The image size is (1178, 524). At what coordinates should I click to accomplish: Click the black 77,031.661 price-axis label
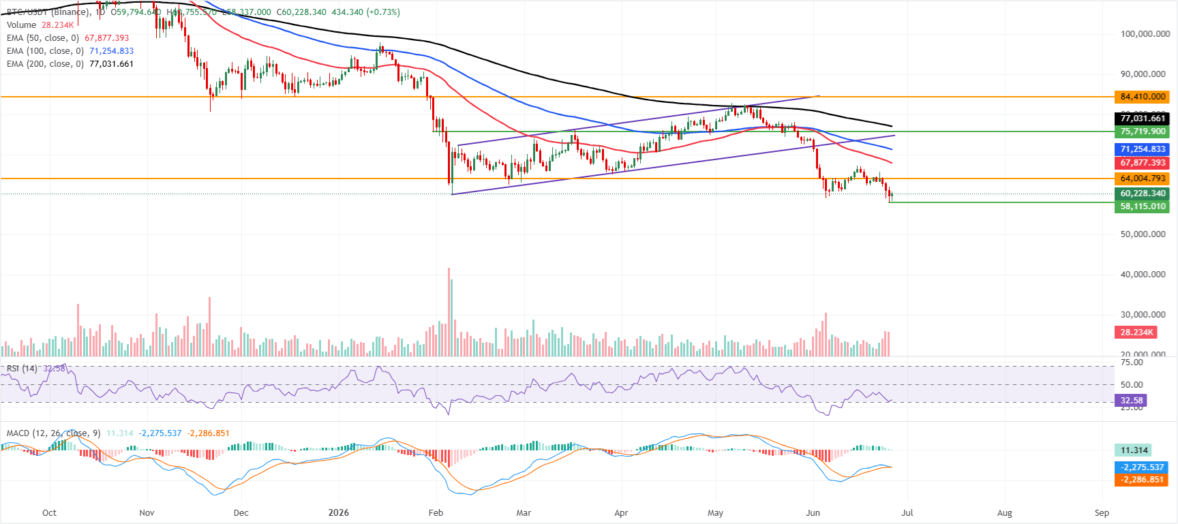[x=1142, y=119]
